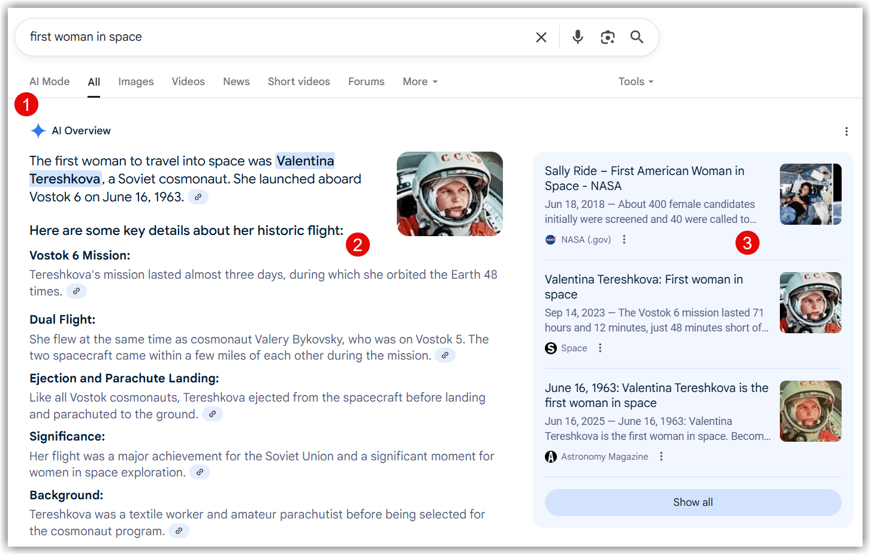Click the Astronomy Magazine favicon
This screenshot has width=871, height=555.
point(550,457)
